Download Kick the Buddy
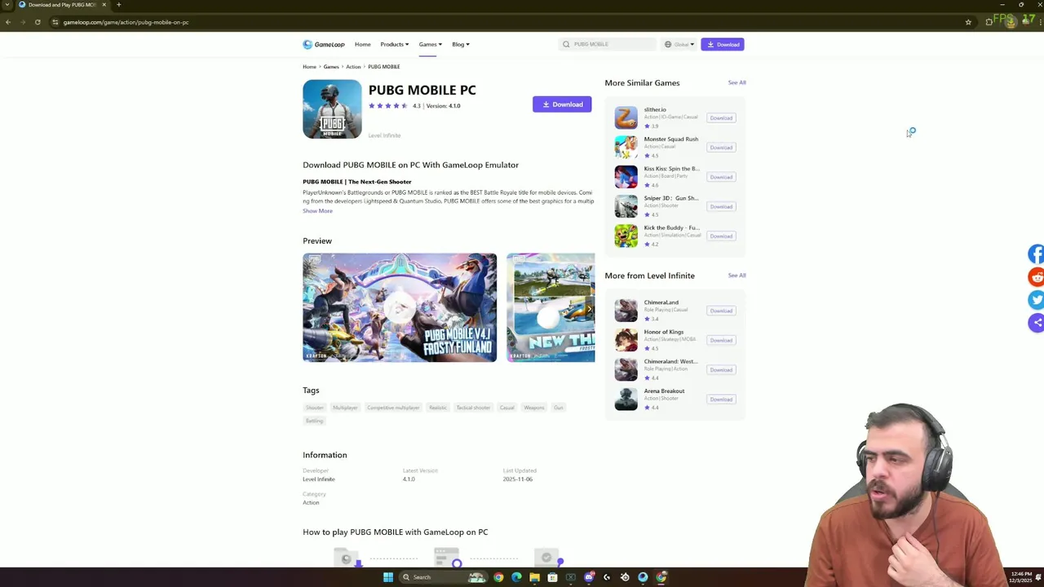 tap(721, 236)
